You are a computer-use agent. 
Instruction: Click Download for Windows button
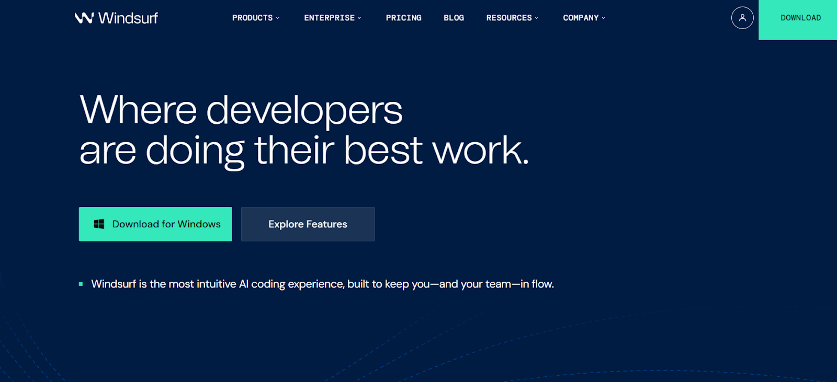pyautogui.click(x=155, y=224)
